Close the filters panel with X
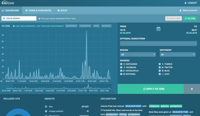The width and height of the screenshot is (200, 116). (192, 89)
